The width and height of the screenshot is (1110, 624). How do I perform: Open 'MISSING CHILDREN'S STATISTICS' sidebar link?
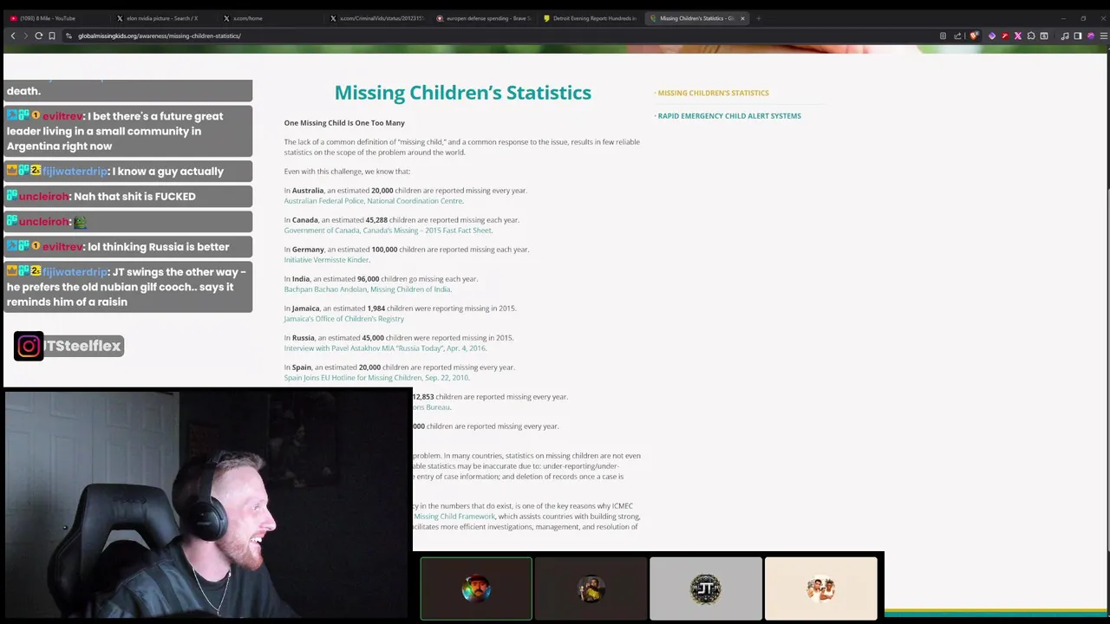point(713,93)
